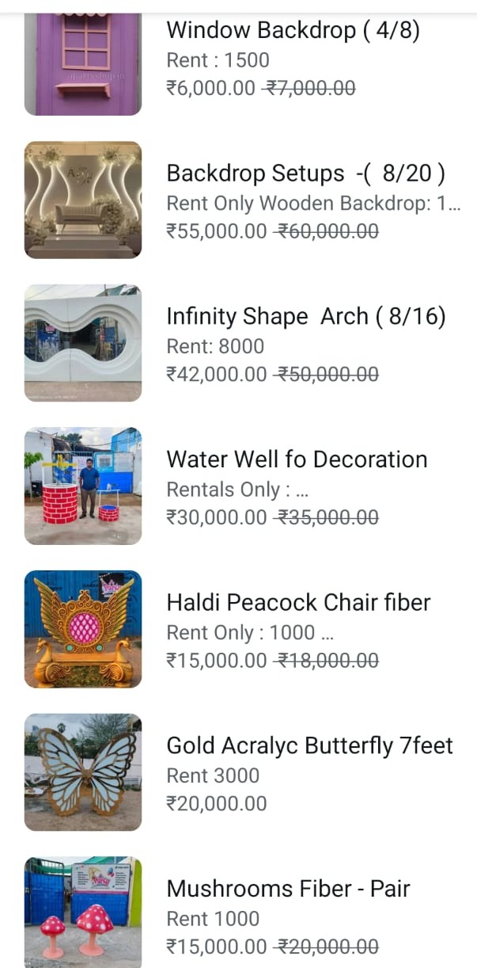The image size is (477, 968).
Task: Open the Haldi Peacock Chair image
Action: (x=83, y=629)
